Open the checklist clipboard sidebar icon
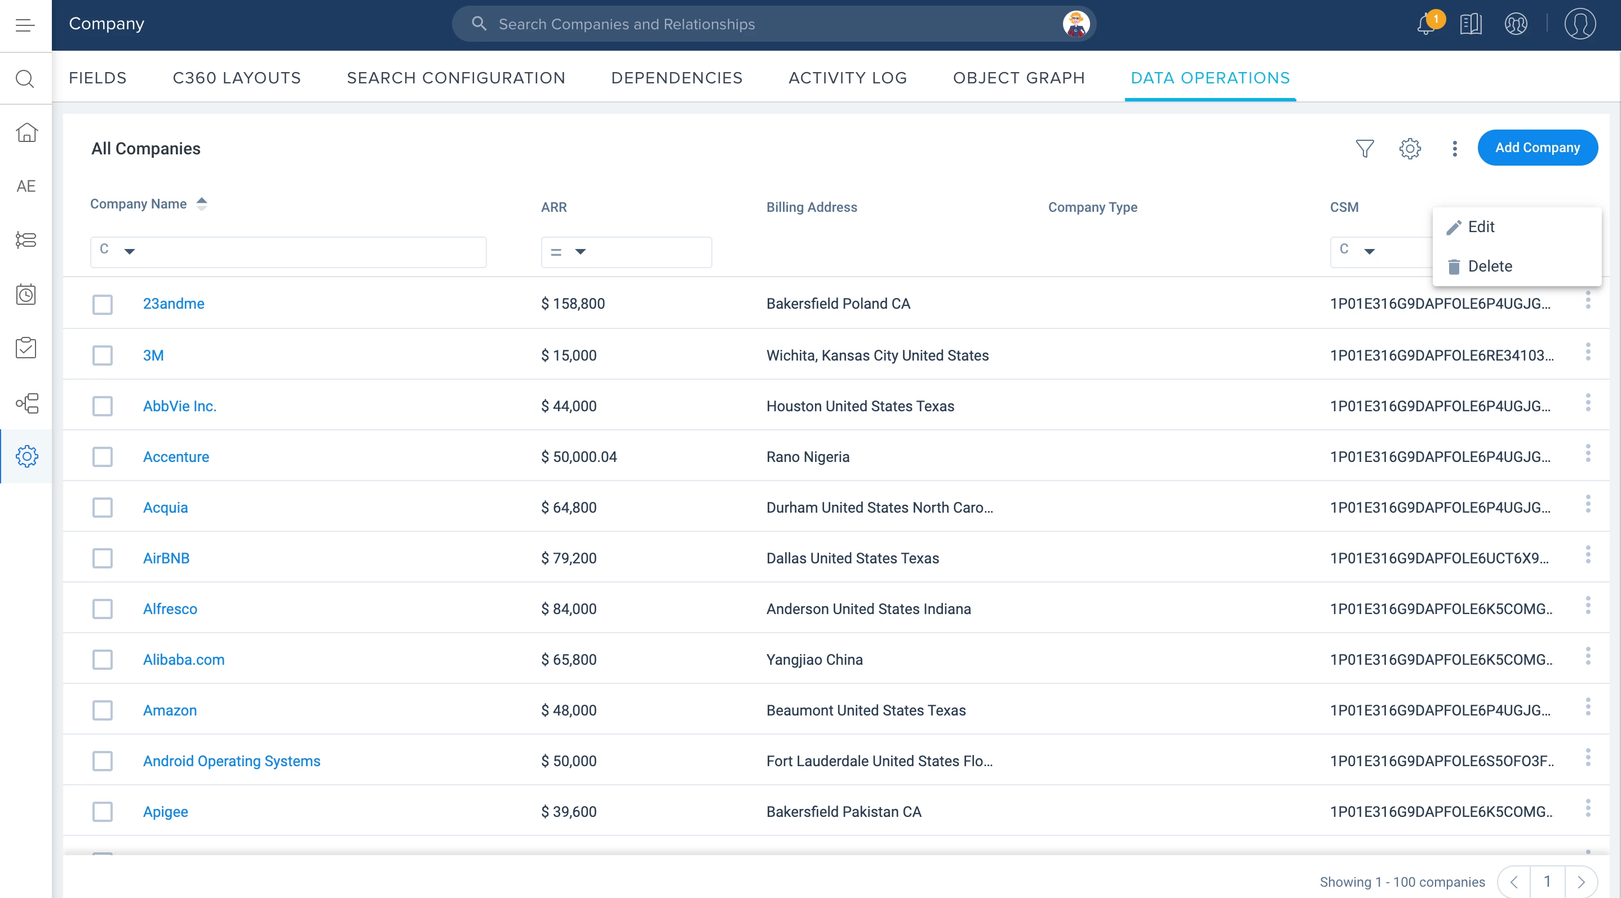1621x898 pixels. coord(26,348)
